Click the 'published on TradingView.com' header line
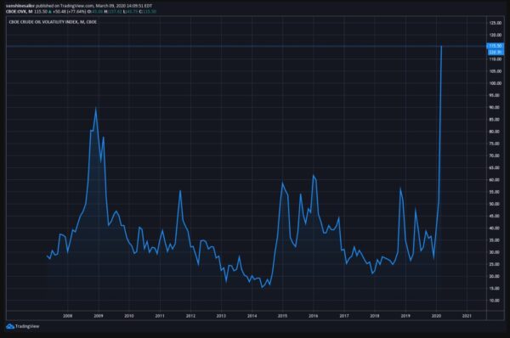Image resolution: width=510 pixels, height=338 pixels. tap(79, 6)
